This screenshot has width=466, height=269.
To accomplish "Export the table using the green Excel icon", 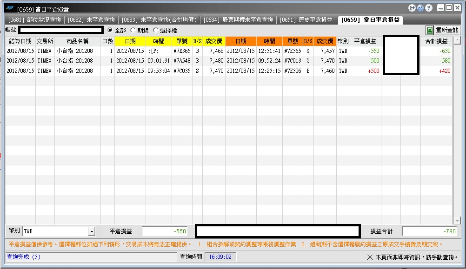I will pyautogui.click(x=429, y=30).
